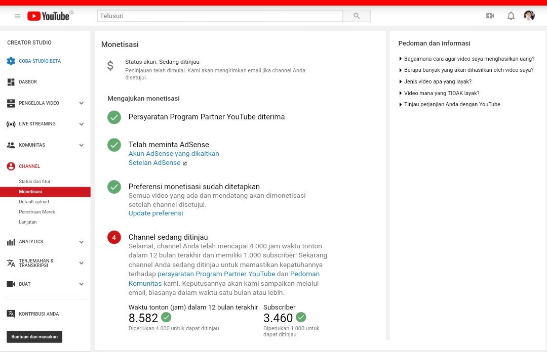Click the CREATOR STUDIO heading
The image size is (547, 352).
coord(29,42)
